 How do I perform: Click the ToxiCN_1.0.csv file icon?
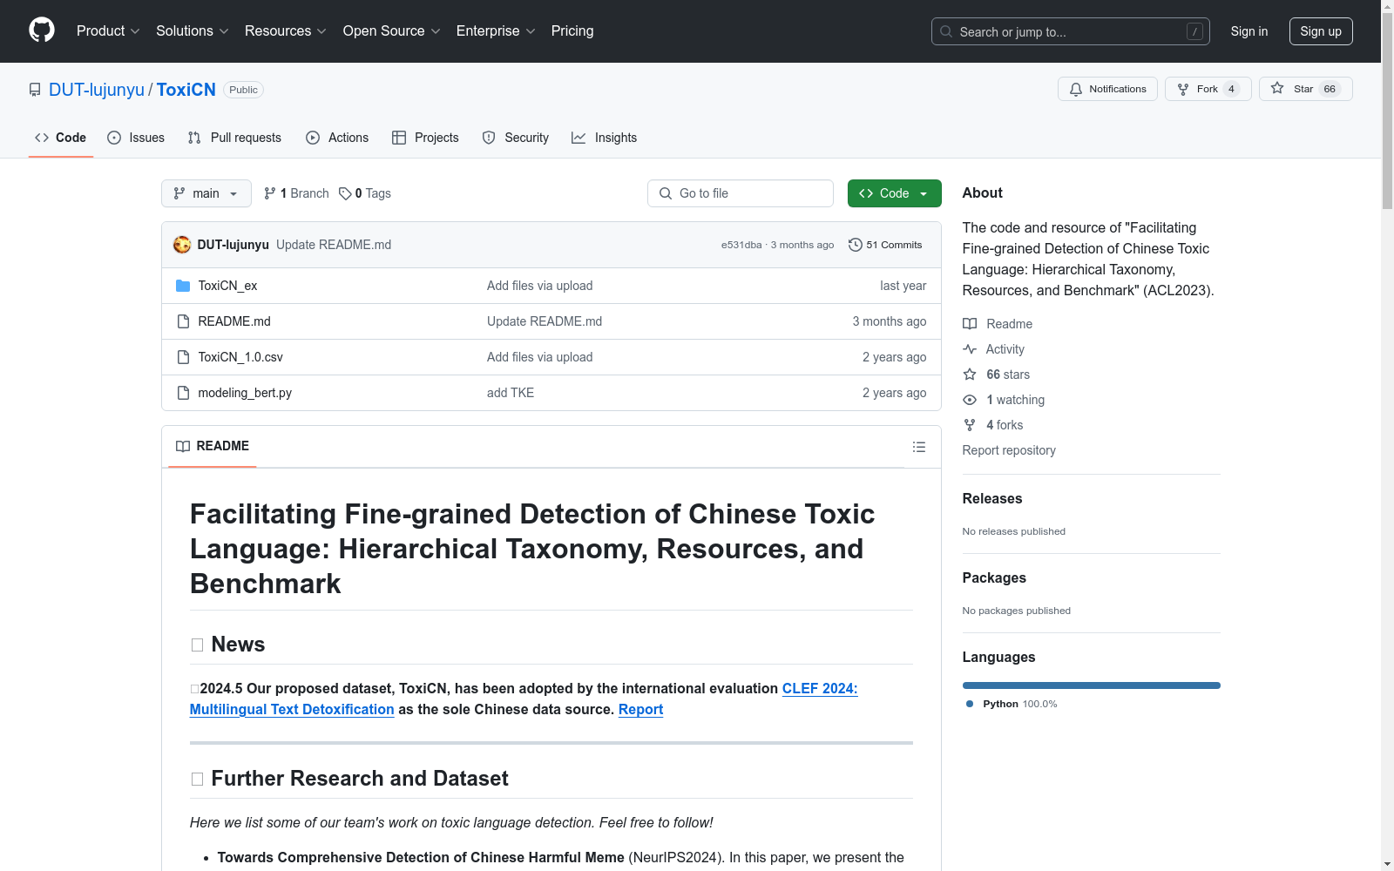coord(183,357)
